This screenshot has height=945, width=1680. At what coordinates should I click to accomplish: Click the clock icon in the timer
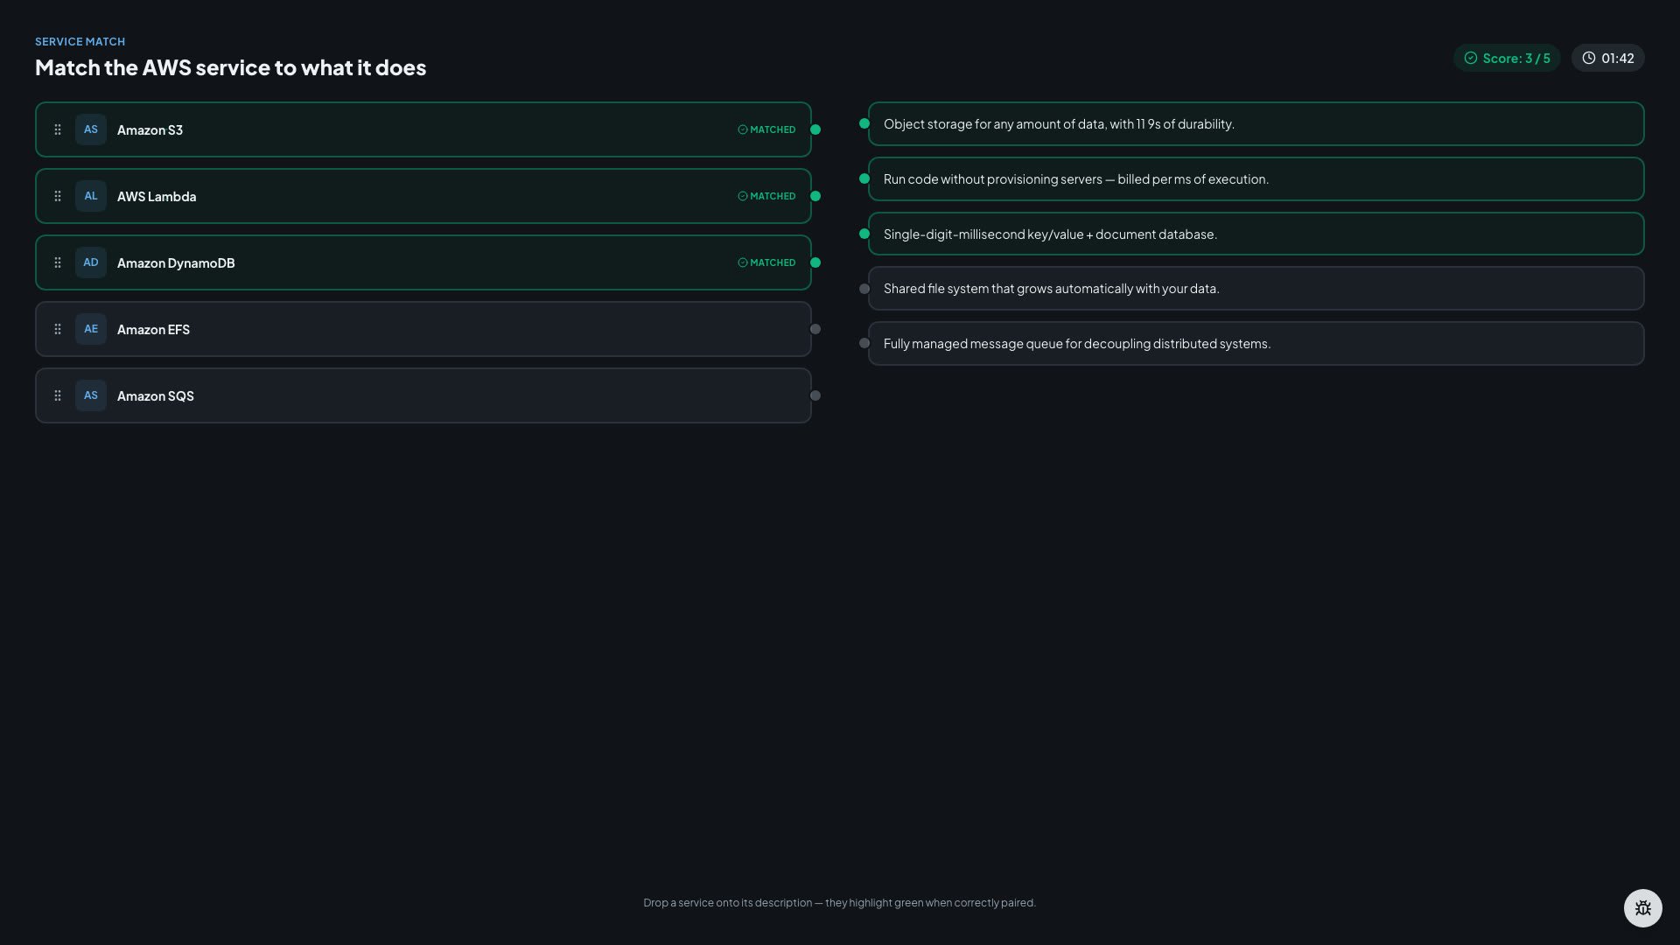1589,58
